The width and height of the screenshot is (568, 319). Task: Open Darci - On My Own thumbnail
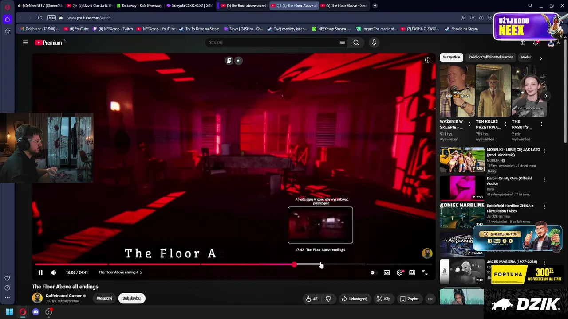(x=462, y=188)
